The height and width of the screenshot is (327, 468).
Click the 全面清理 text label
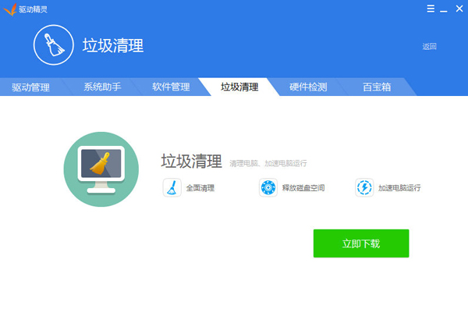click(200, 188)
